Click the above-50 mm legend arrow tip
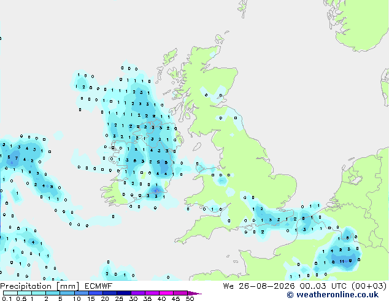The height and width of the screenshot is (301, 389). [194, 293]
